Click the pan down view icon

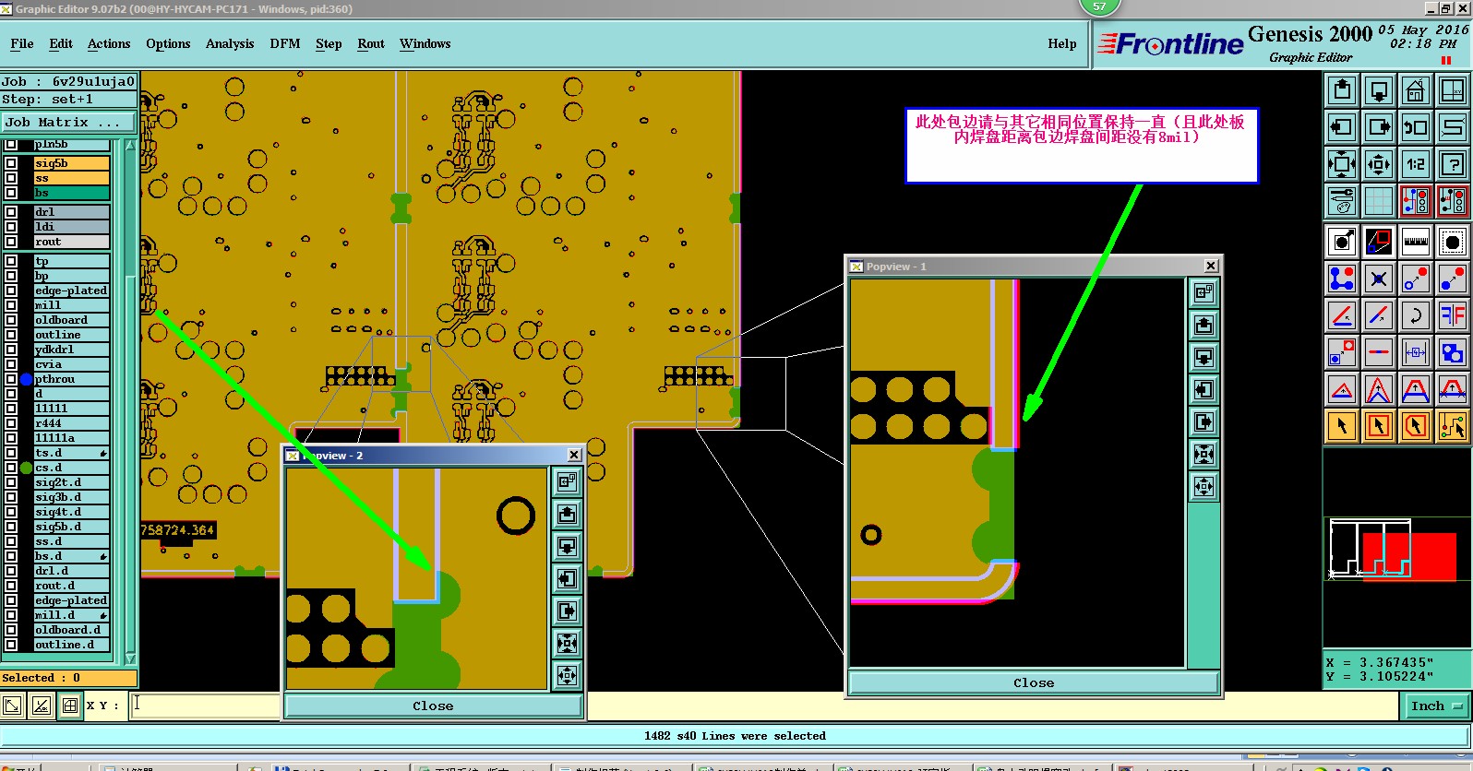click(x=1379, y=90)
